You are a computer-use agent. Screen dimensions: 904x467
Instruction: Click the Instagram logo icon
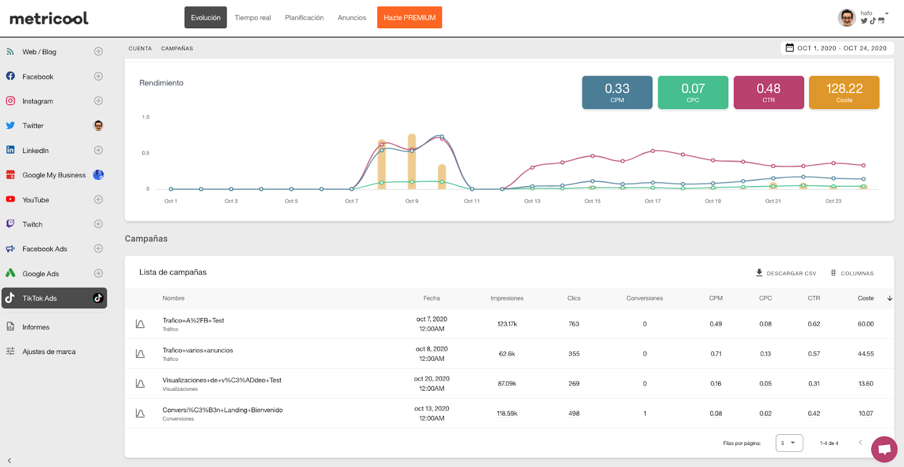[x=10, y=101]
